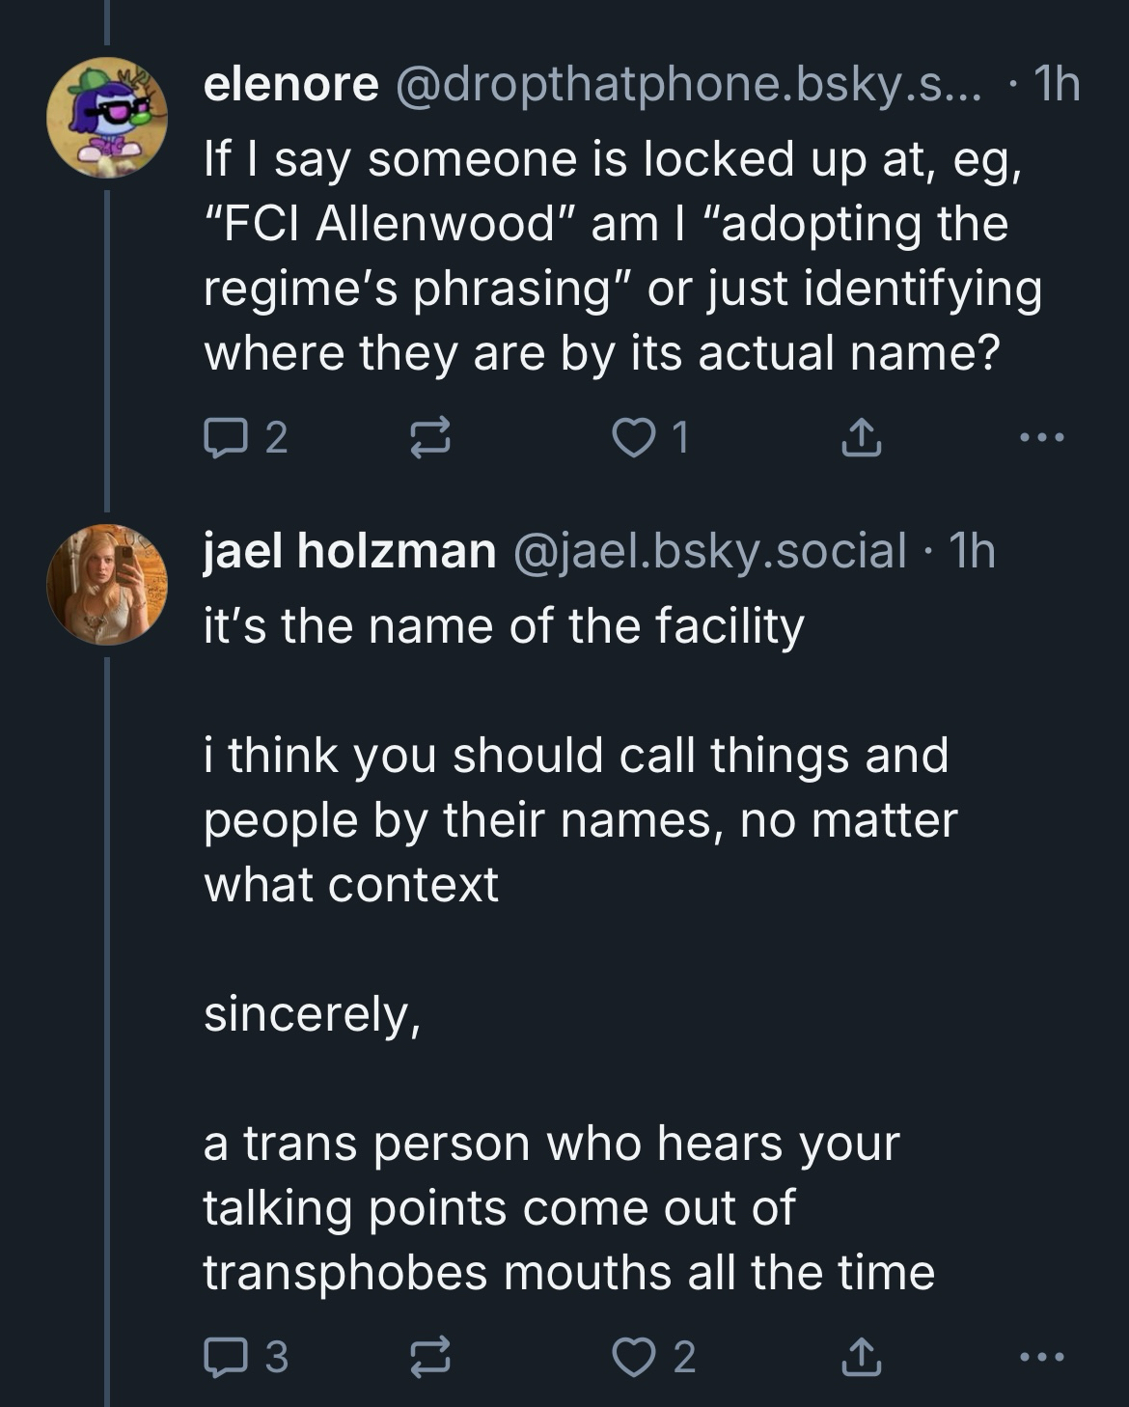Open elenore's post via 1h timestamp
Viewport: 1129px width, 1407px height.
[1055, 86]
